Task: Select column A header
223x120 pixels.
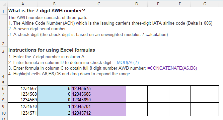Action: (23, 4)
